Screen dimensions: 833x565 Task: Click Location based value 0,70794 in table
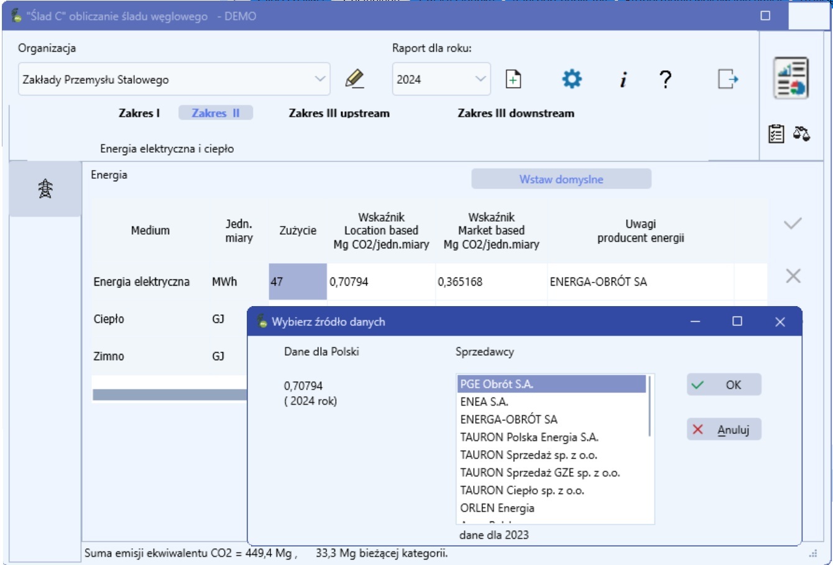pos(381,282)
